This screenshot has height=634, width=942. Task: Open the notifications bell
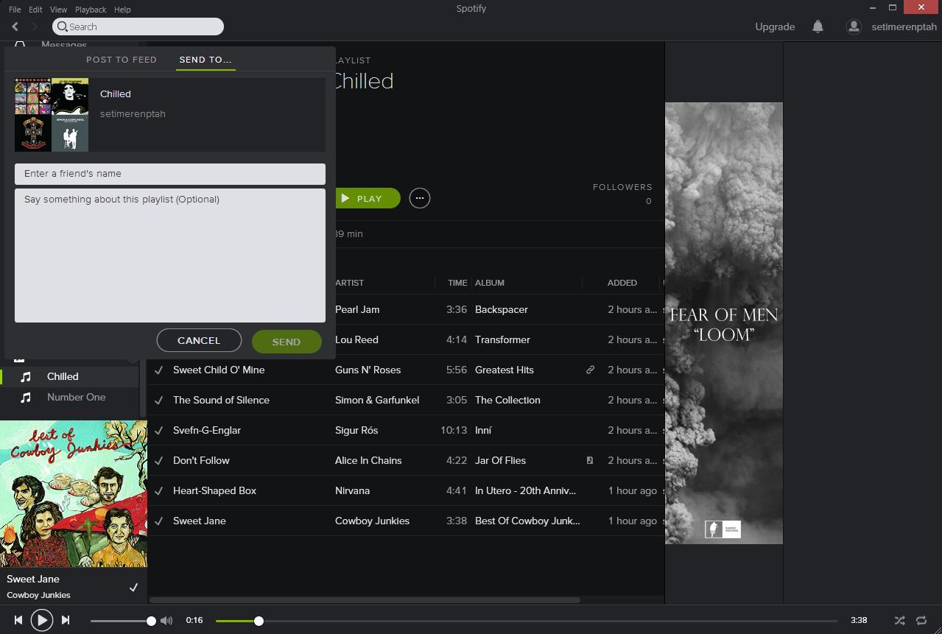(x=818, y=27)
